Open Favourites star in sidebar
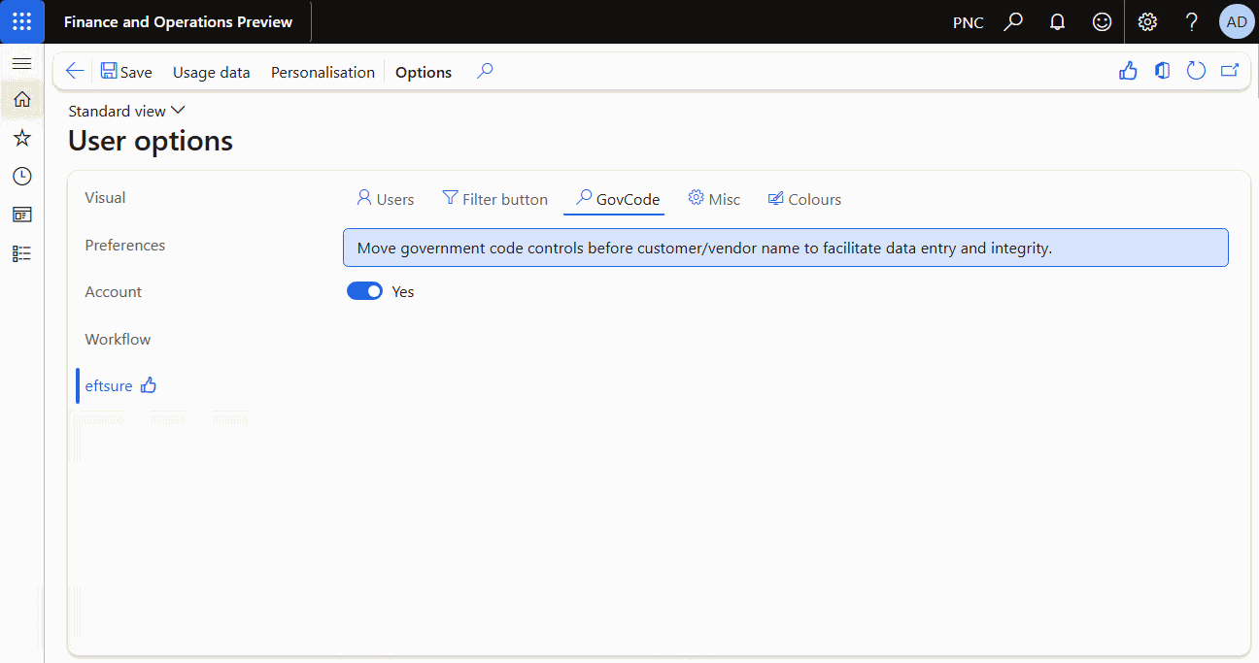The image size is (1259, 663). tap(21, 138)
